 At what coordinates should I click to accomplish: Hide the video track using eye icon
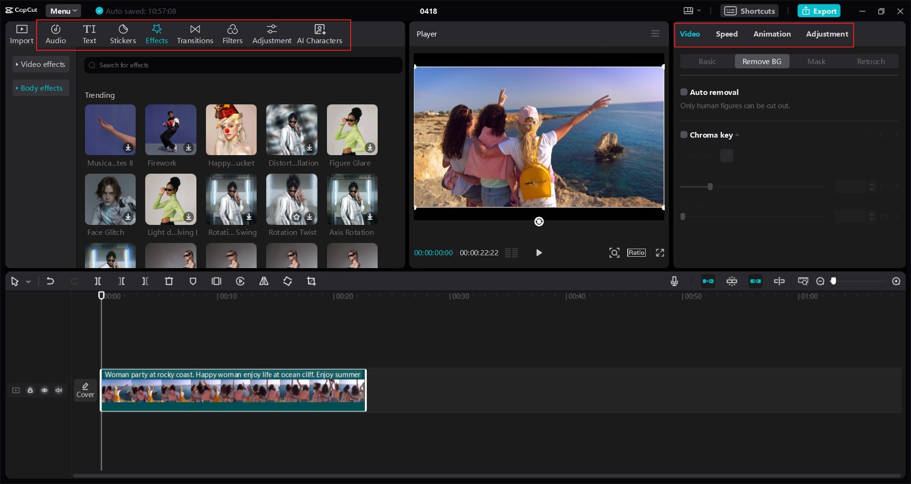45,391
